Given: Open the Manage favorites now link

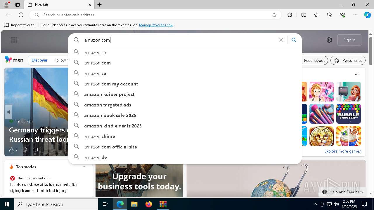Looking at the screenshot, I should (156, 25).
